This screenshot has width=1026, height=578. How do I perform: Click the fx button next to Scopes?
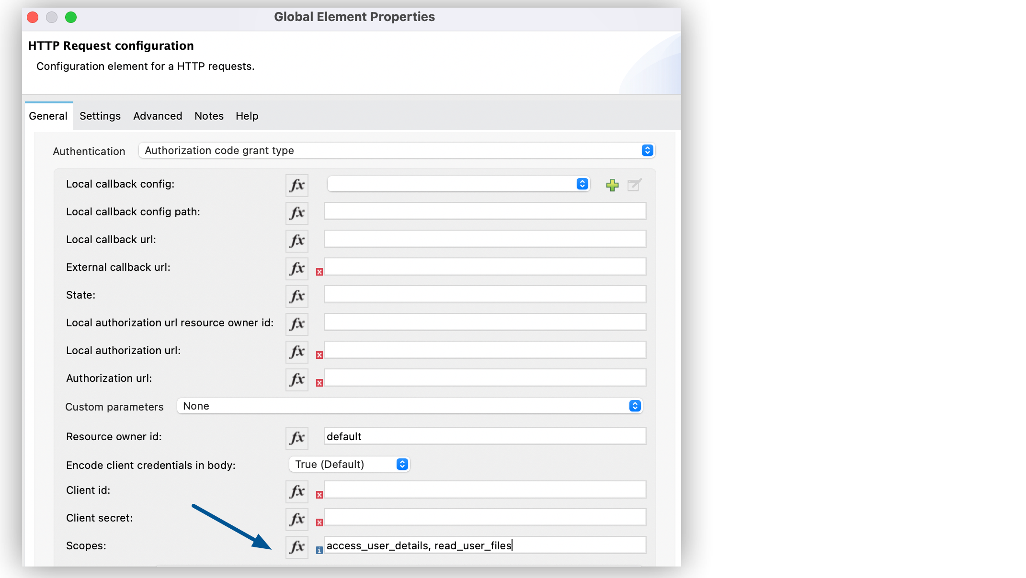(297, 547)
